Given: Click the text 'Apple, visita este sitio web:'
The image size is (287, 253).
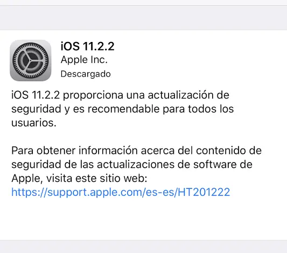Looking at the screenshot, I should click(79, 178).
